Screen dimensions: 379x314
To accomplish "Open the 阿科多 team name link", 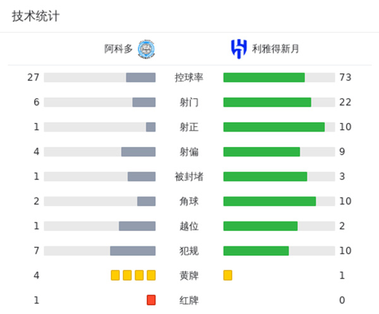I will 118,49.
